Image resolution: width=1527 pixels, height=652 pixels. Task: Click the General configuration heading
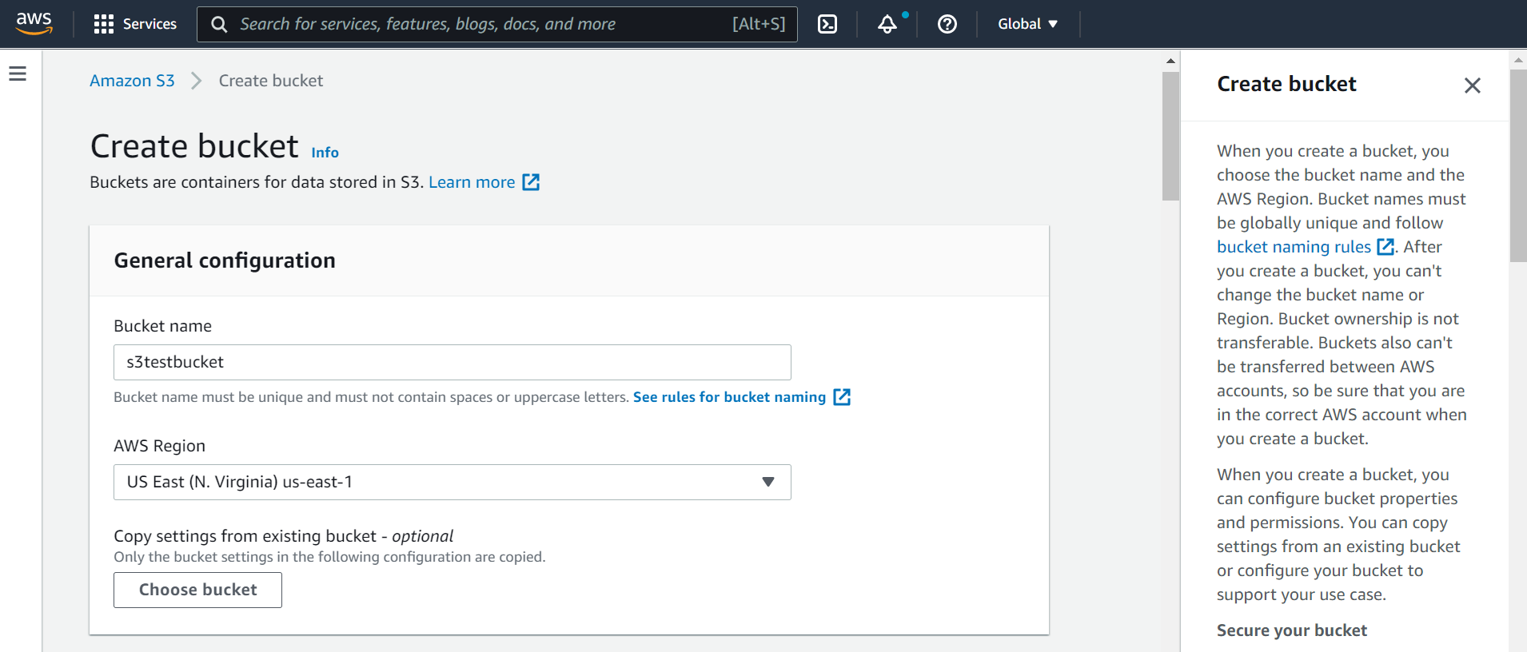coord(225,260)
